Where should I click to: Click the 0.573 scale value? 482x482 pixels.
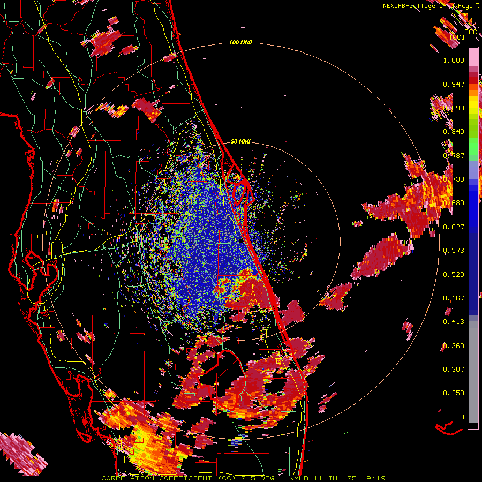coord(454,250)
